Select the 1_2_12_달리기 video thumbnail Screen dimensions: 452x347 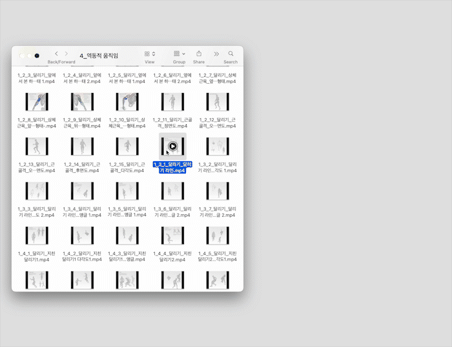point(218,101)
